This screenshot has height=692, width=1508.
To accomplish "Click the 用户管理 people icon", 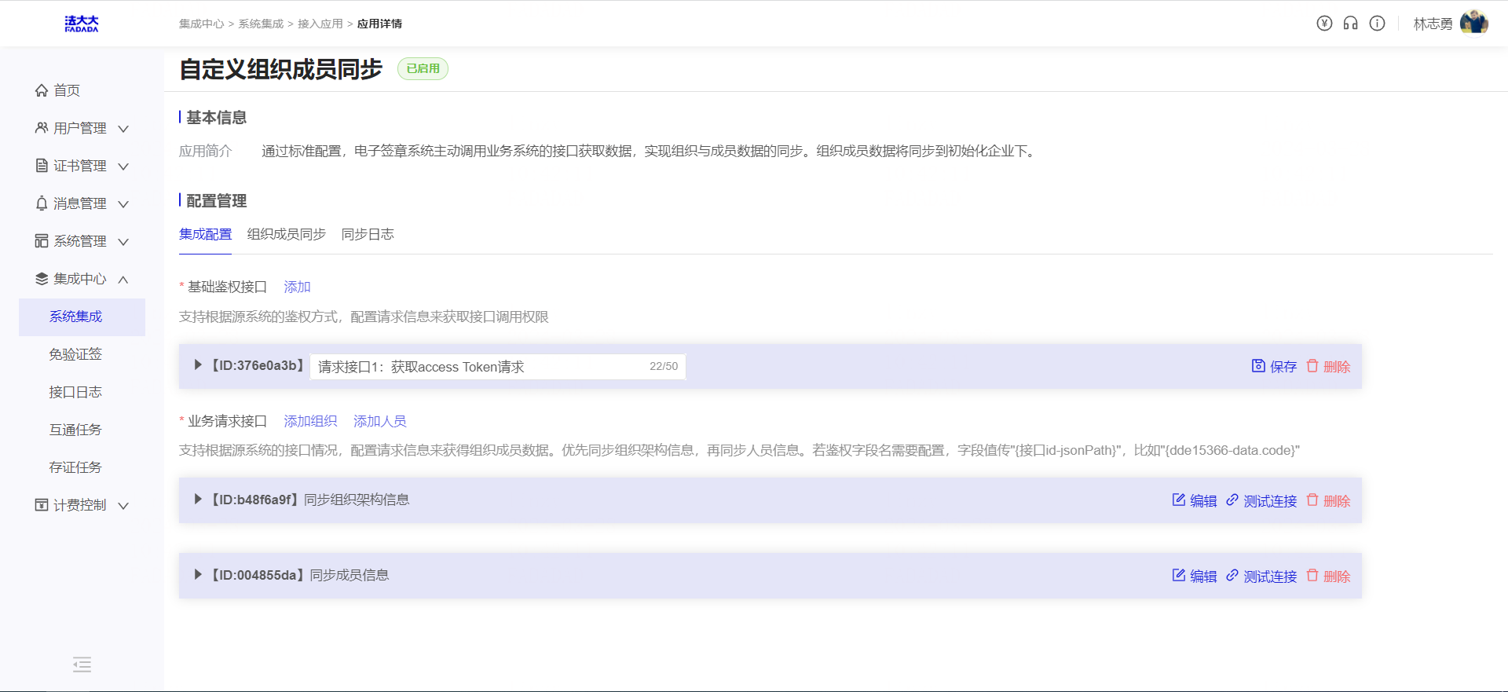I will (x=42, y=128).
